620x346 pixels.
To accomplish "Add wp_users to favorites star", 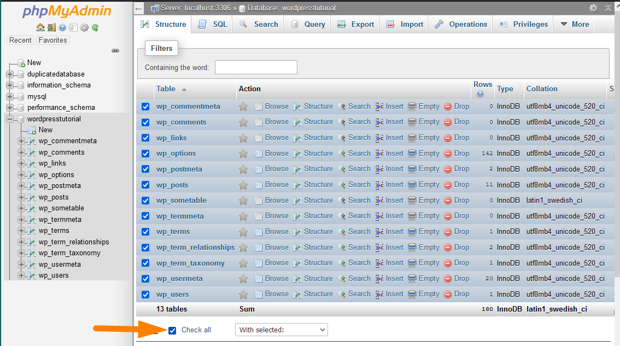I will tap(243, 295).
